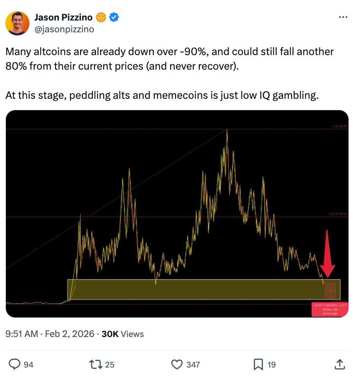
Task: Open Jason Pizzino's profile picture
Action: tap(18, 23)
